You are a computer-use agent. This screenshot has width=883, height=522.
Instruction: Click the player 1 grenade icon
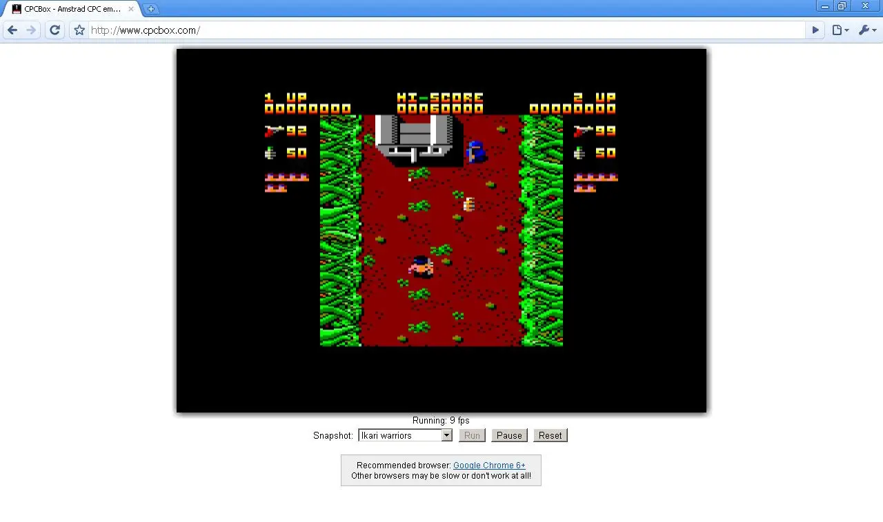(x=270, y=153)
